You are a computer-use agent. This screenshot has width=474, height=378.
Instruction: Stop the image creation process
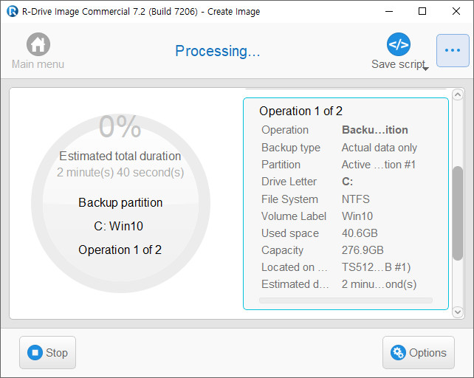47,353
